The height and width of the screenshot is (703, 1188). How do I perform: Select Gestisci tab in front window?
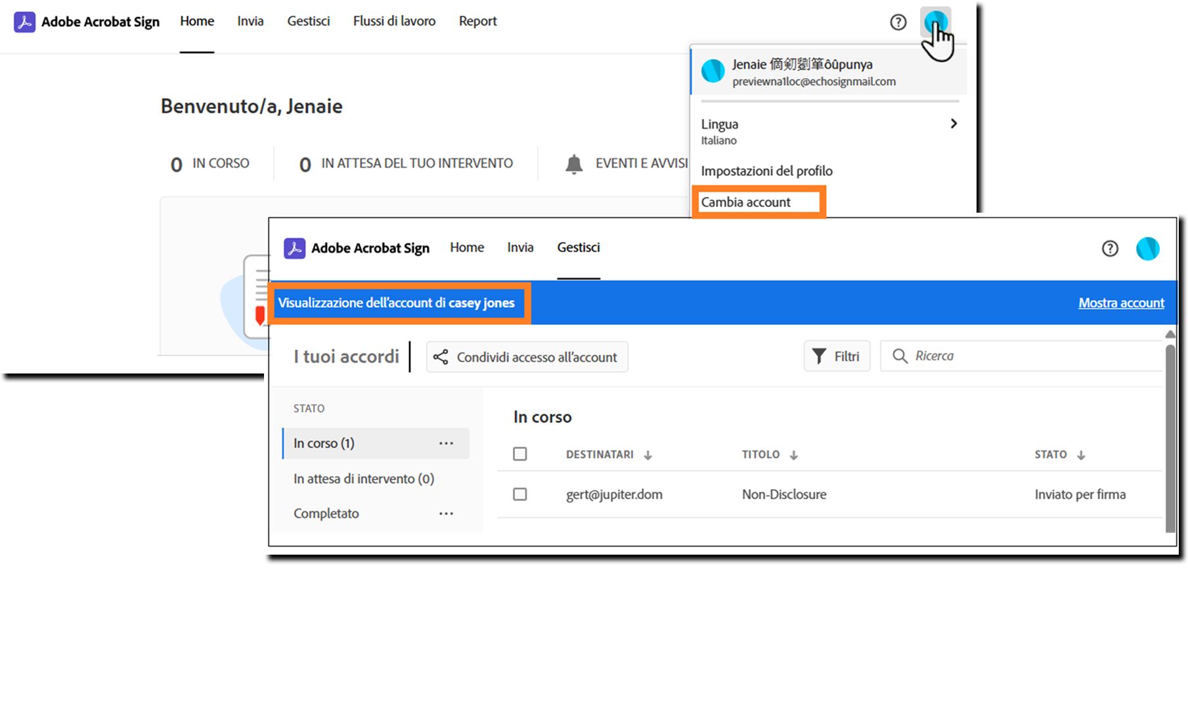pos(579,247)
